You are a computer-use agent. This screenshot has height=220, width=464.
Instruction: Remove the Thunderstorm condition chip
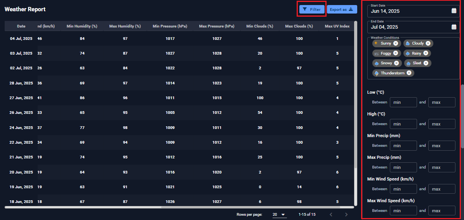pos(409,73)
